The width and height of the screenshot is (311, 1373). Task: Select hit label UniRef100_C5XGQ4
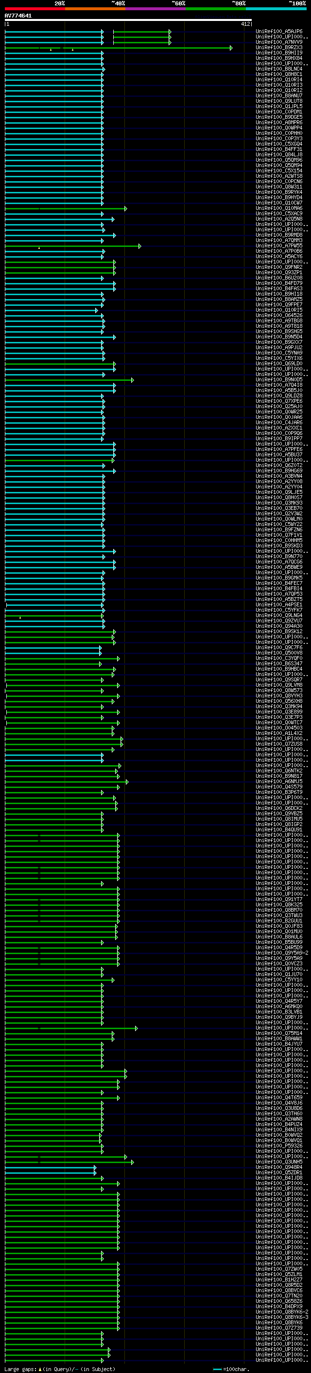(279, 144)
